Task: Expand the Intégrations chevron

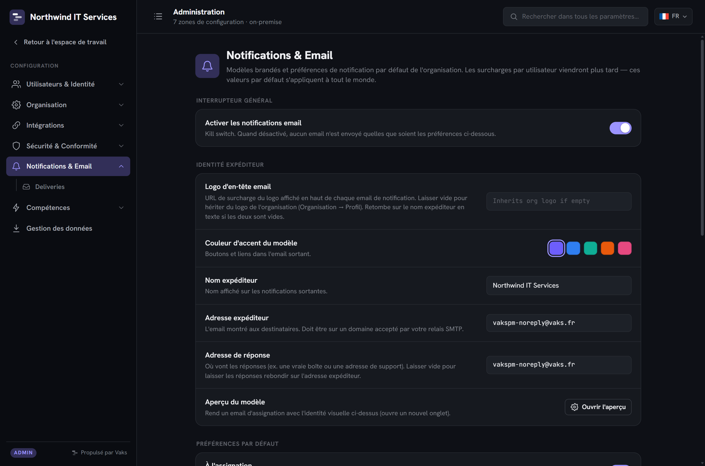Action: coord(121,125)
